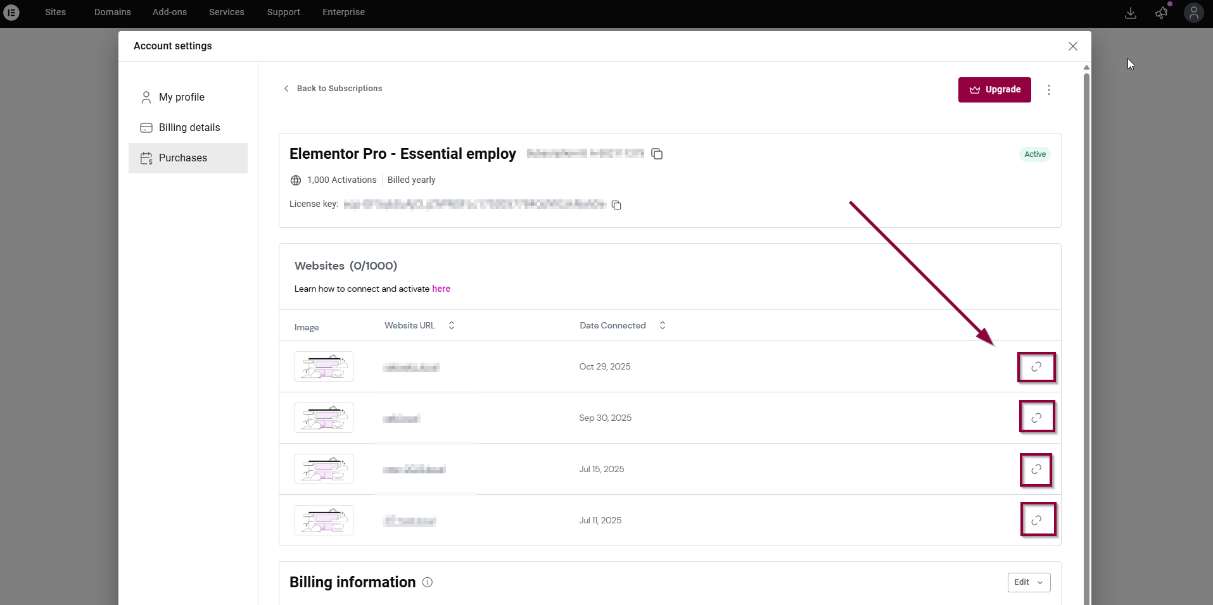The width and height of the screenshot is (1213, 605).
Task: Sort table by Date Connected
Action: (662, 325)
